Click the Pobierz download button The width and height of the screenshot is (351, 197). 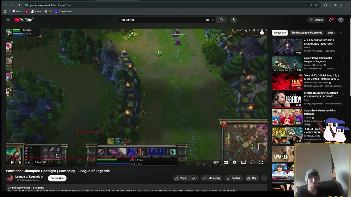pyautogui.click(x=233, y=178)
